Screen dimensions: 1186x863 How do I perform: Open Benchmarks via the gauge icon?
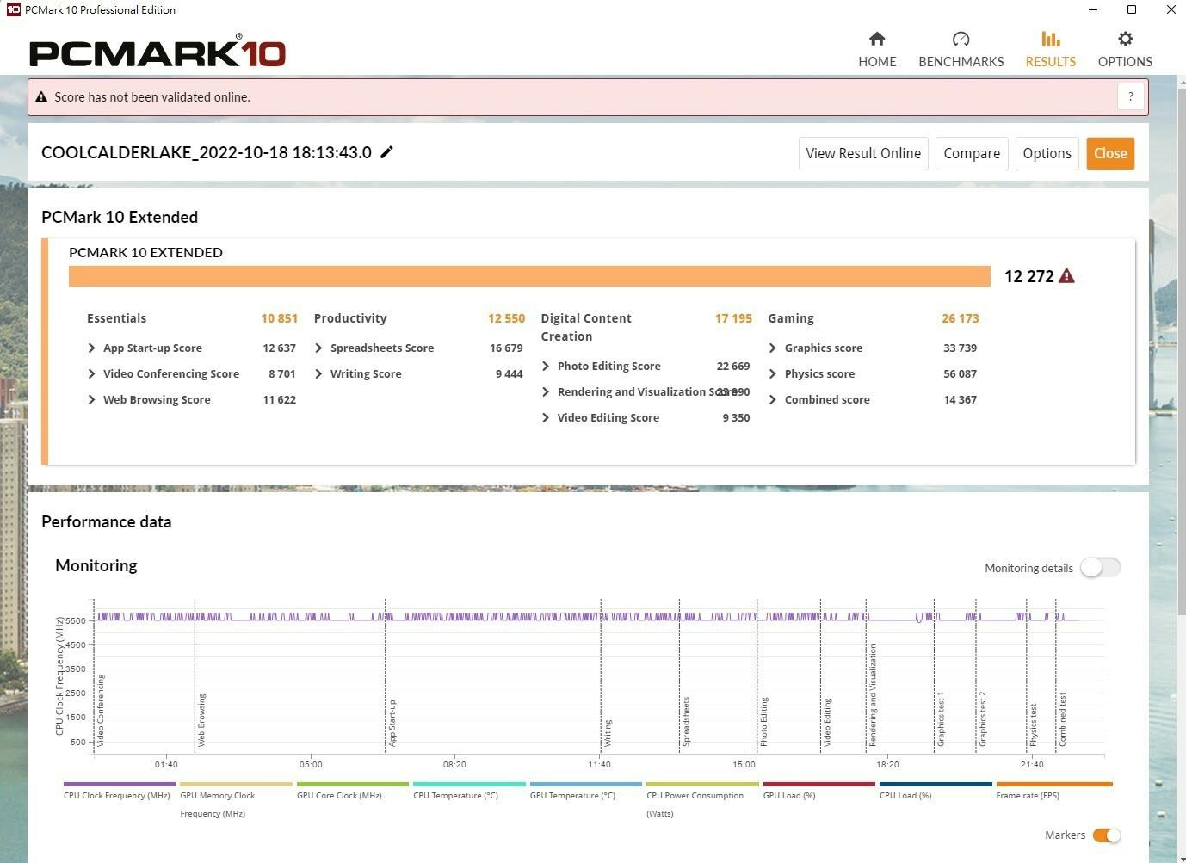click(961, 40)
